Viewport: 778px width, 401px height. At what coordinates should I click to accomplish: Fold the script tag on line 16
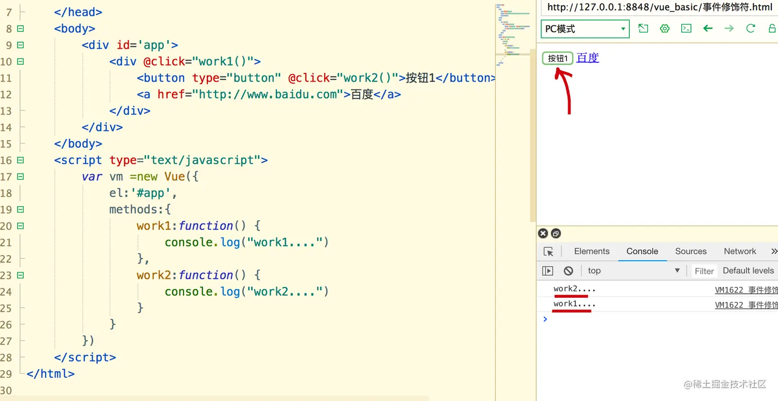21,160
